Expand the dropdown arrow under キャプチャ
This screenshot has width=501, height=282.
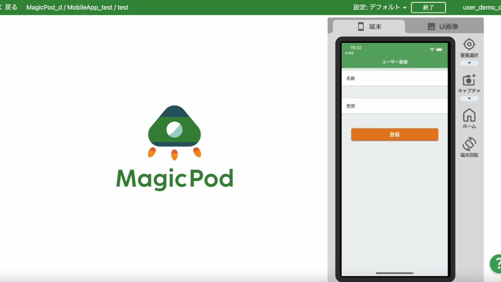(x=469, y=99)
